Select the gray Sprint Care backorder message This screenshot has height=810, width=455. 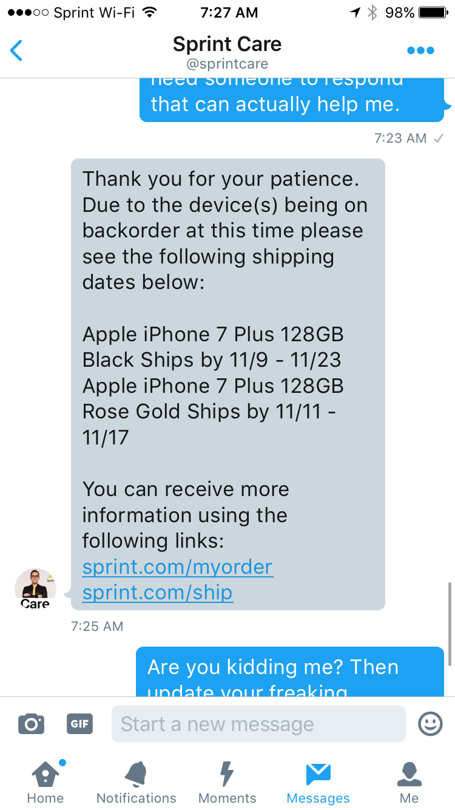click(228, 384)
